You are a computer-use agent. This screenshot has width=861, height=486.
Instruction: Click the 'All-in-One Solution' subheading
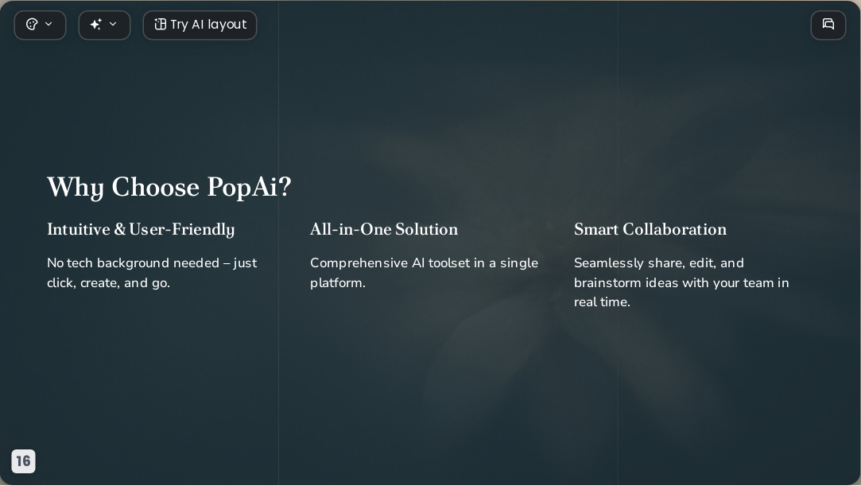[x=384, y=229]
